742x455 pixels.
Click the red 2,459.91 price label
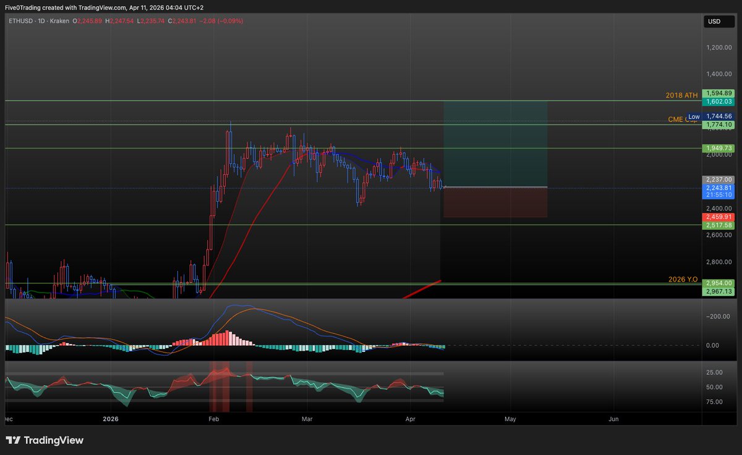pyautogui.click(x=717, y=217)
